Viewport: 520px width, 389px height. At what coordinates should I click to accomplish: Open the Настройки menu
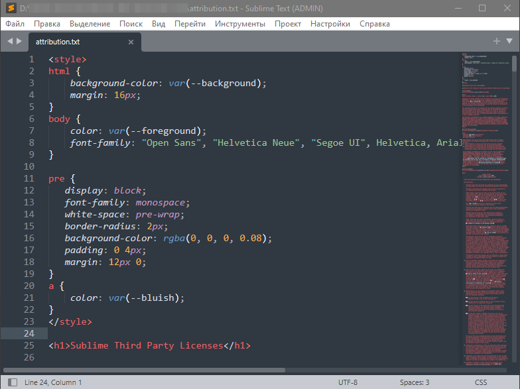pyautogui.click(x=330, y=24)
